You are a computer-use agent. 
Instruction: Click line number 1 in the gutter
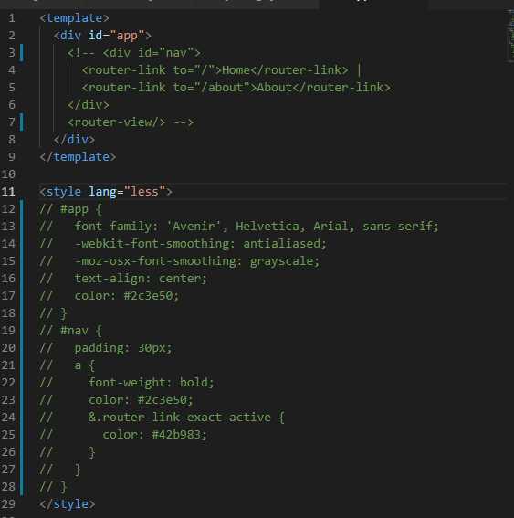[12, 18]
